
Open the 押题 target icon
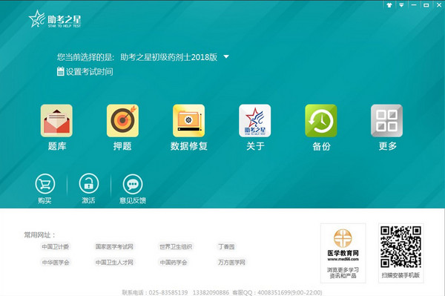122,121
